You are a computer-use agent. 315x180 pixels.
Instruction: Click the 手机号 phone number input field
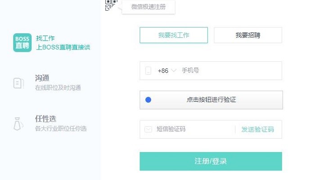click(229, 71)
